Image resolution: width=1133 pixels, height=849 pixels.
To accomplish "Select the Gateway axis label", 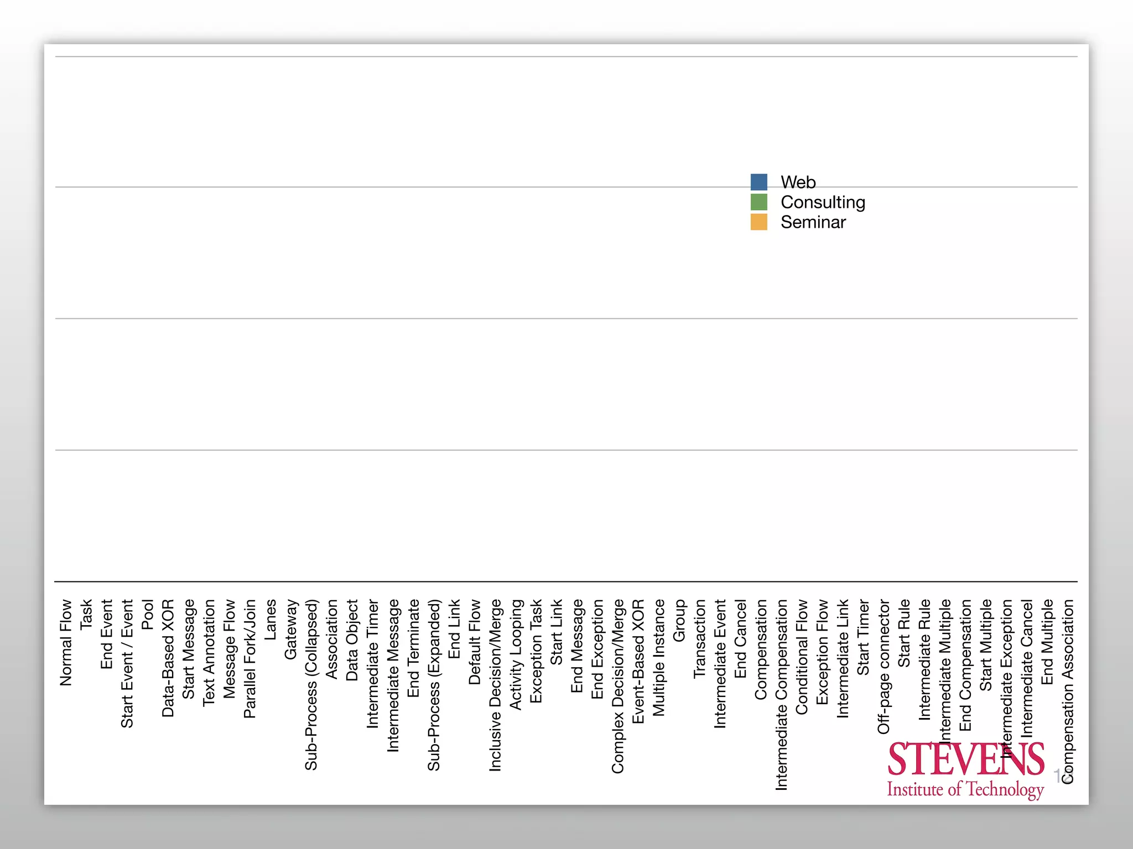I will pyautogui.click(x=290, y=629).
